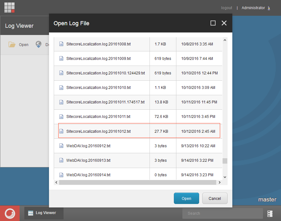Click the logout link
Viewport: 281px width, 221px height.
pos(227,8)
